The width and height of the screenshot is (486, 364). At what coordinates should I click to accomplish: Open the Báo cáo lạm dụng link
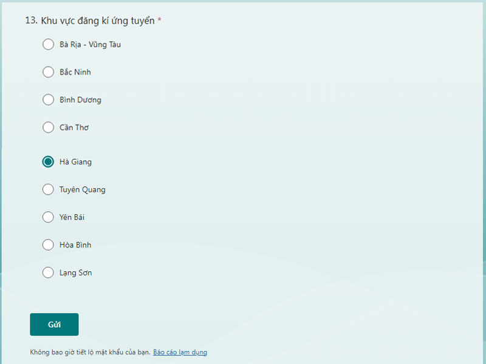pos(180,352)
